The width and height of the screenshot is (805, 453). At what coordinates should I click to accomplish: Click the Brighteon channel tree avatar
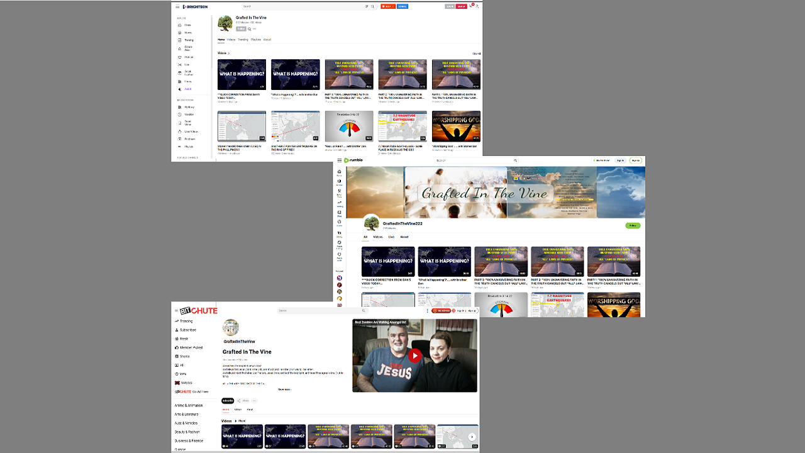point(225,23)
